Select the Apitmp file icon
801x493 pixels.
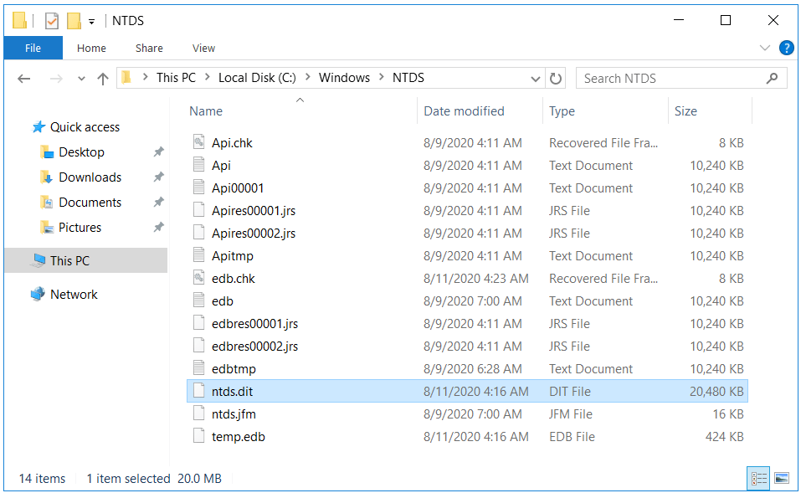(x=199, y=255)
